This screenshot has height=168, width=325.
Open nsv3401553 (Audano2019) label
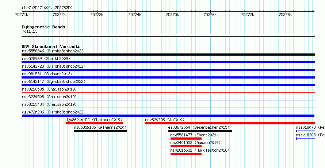pyautogui.click(x=195, y=143)
